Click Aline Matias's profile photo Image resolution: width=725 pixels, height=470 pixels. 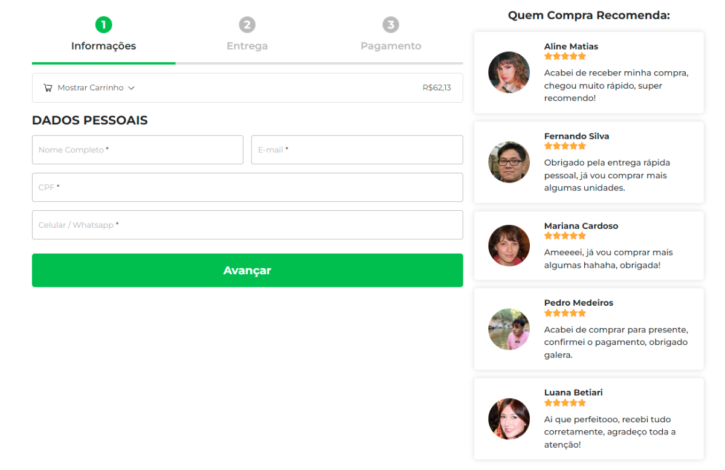pos(509,72)
